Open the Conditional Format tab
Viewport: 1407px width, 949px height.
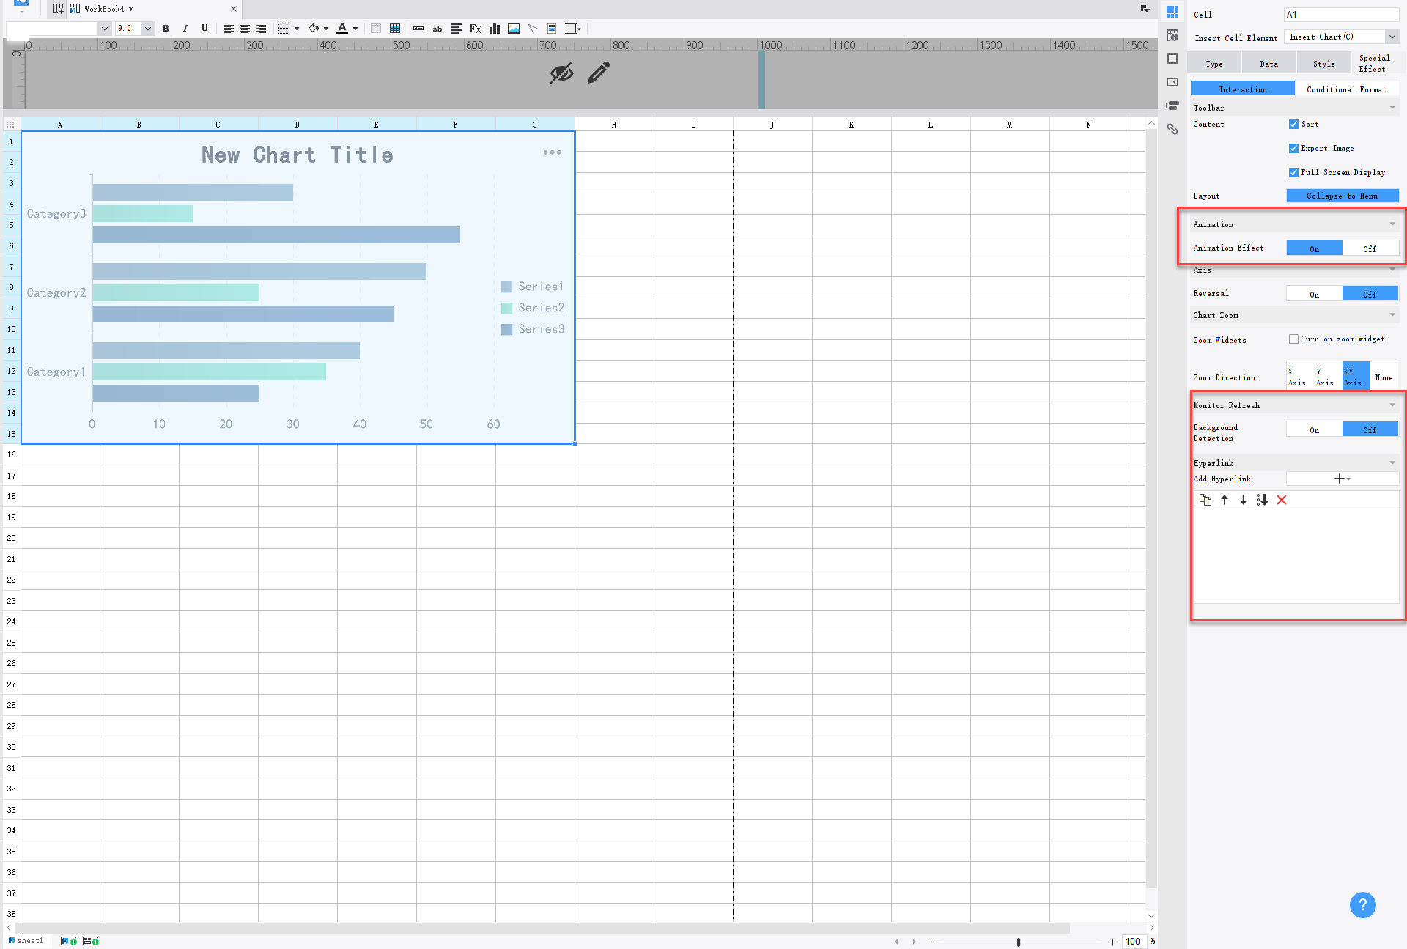[1346, 89]
